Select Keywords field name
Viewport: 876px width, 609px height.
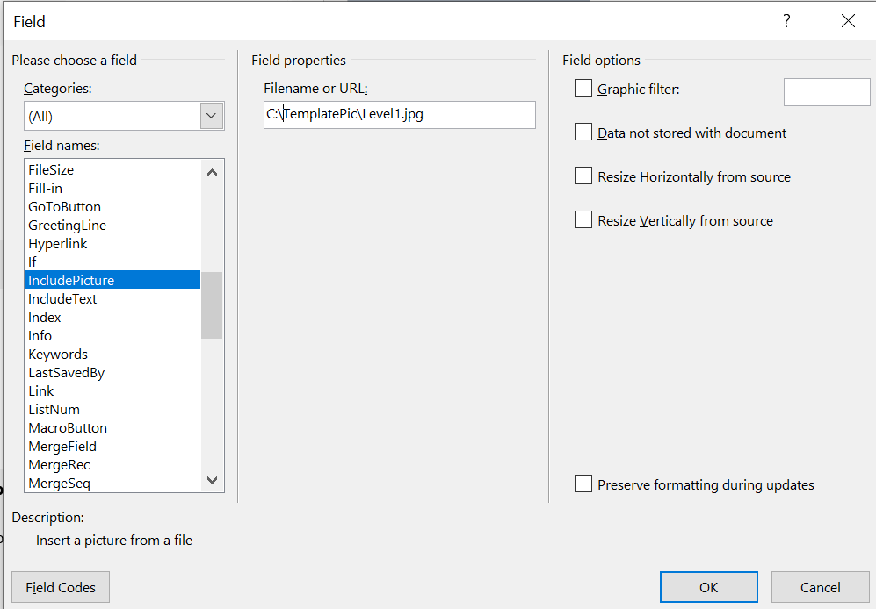tap(112, 354)
